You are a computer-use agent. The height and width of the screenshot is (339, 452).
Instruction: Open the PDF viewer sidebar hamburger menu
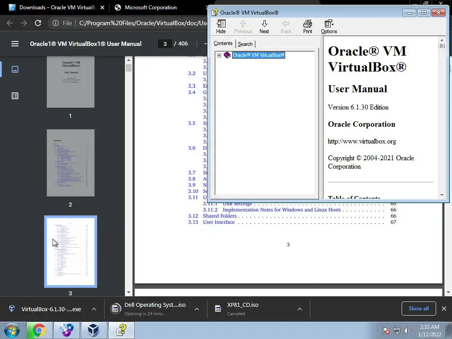tap(15, 44)
